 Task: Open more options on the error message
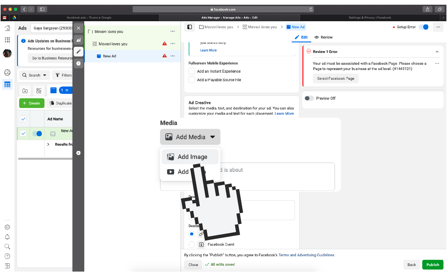(437, 64)
